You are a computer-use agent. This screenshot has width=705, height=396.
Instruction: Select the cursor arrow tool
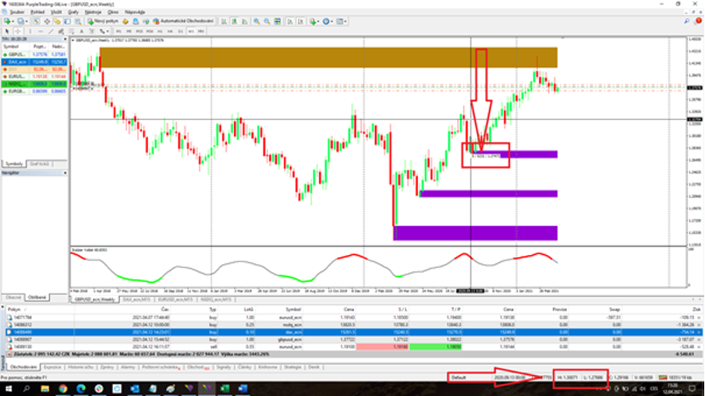click(7, 31)
